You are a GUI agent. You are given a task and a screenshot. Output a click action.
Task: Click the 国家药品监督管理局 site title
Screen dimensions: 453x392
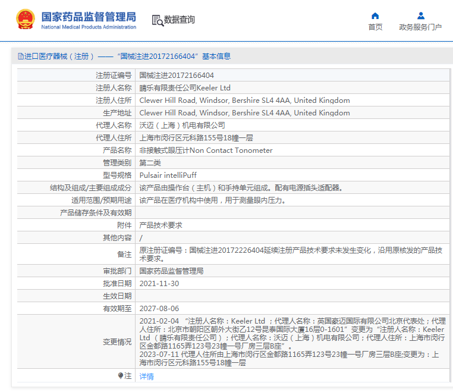coord(88,16)
